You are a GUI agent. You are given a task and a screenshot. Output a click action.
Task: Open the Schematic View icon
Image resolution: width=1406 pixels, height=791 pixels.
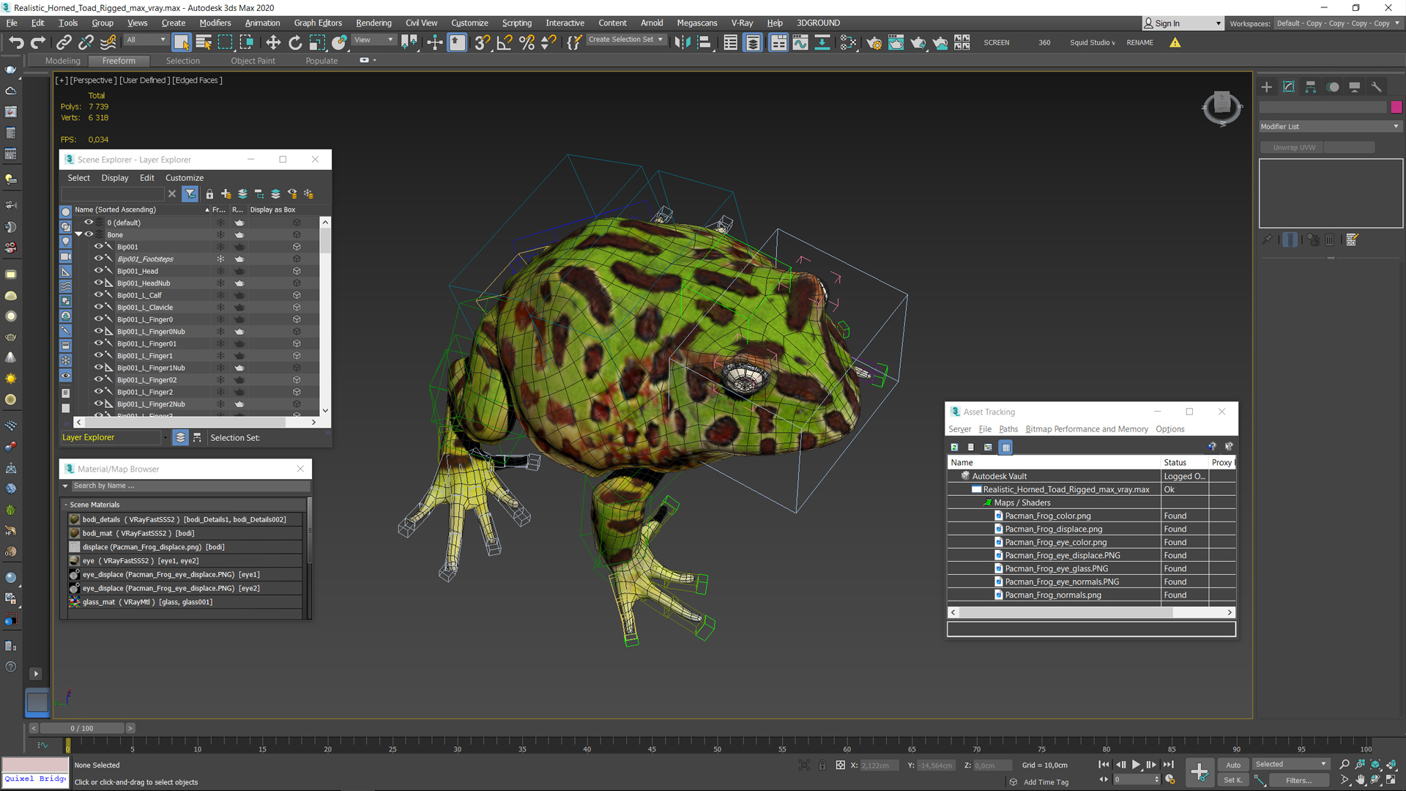(822, 42)
